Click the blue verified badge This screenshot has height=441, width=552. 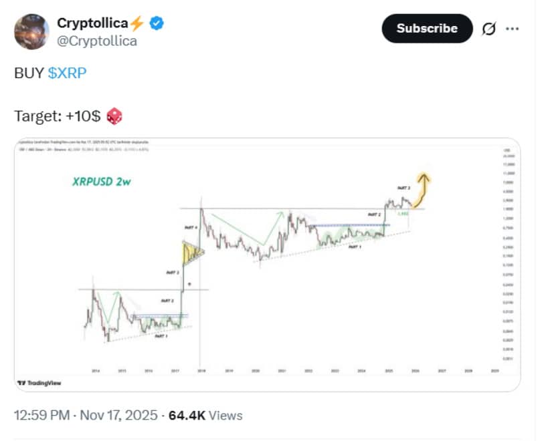coord(157,23)
